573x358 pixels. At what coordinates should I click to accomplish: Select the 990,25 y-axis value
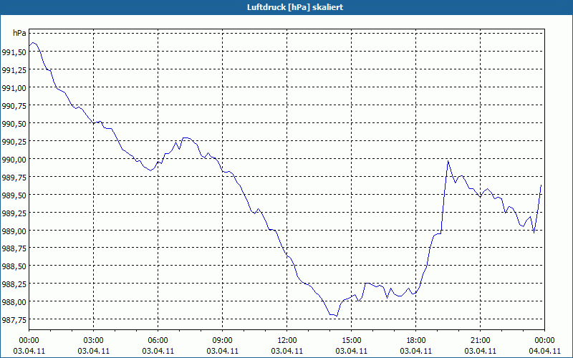pos(14,142)
